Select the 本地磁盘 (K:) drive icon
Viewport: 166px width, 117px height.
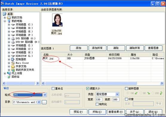point(13,52)
